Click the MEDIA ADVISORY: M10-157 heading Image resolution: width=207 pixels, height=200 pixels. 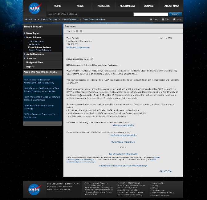pos(79,59)
